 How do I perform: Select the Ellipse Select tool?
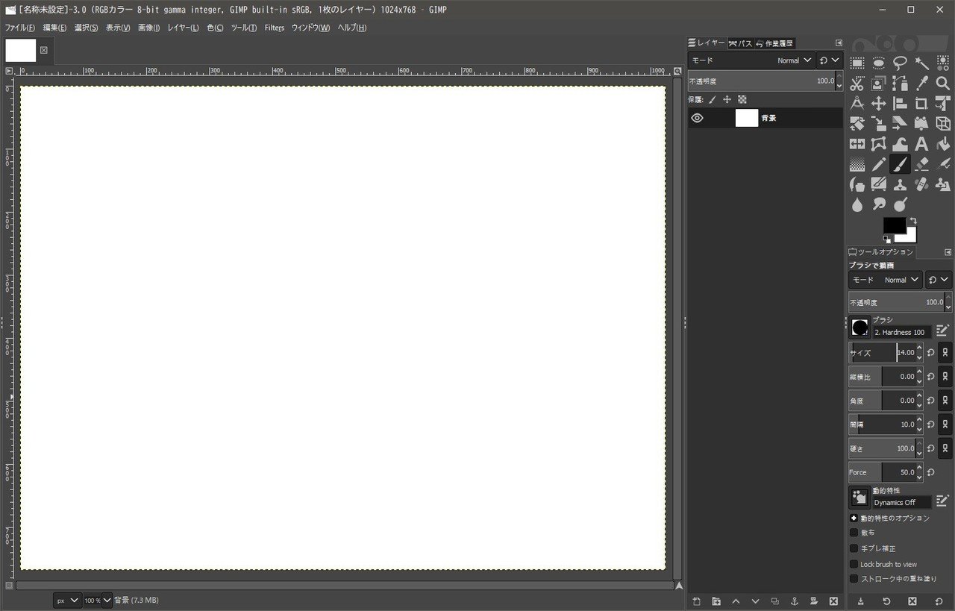pos(878,63)
